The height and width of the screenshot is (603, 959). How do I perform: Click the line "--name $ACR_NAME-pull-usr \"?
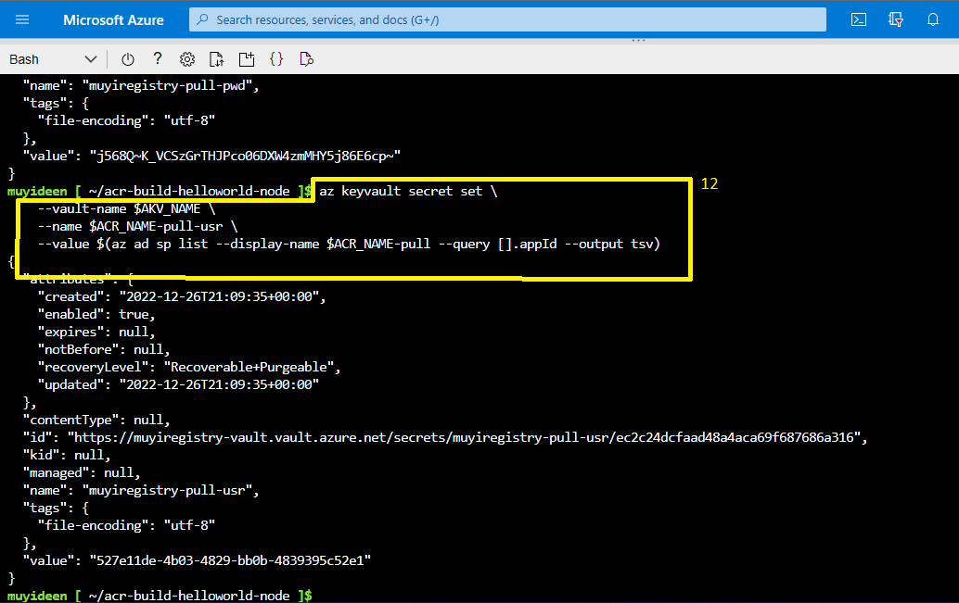coord(137,227)
